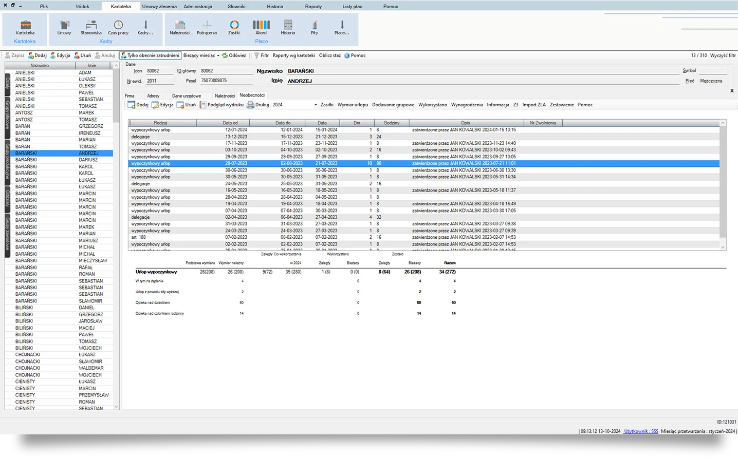Image resolution: width=738 pixels, height=458 pixels.
Task: Open the Akord ribbon icon
Action: 261,27
